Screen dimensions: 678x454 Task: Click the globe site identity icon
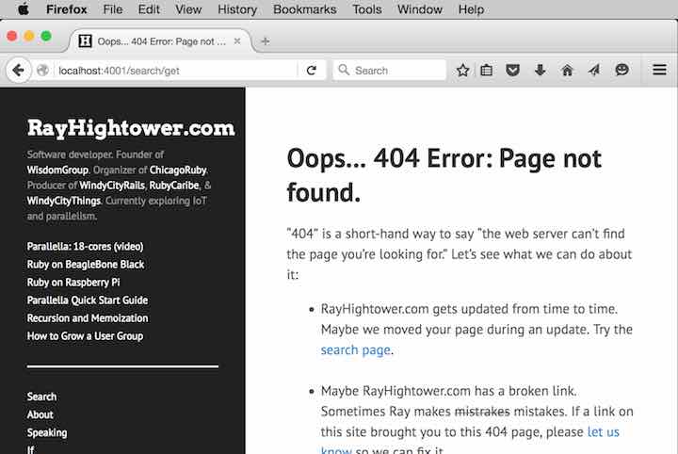[42, 70]
